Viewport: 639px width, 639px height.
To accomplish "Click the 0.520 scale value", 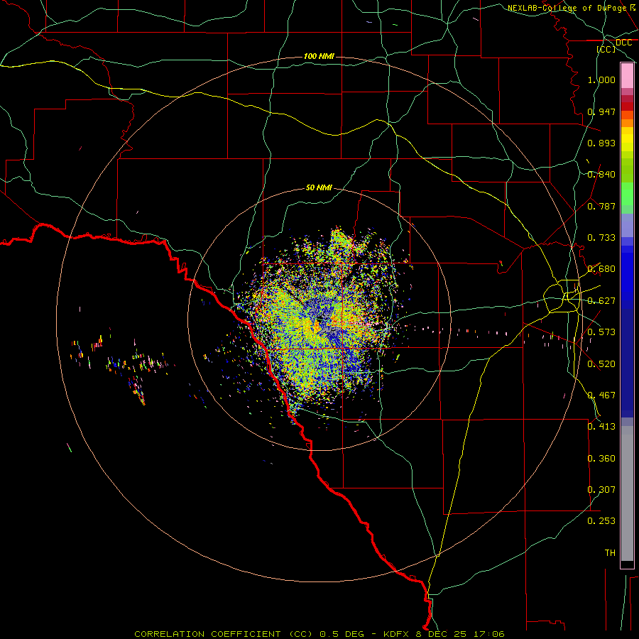I will (x=601, y=364).
